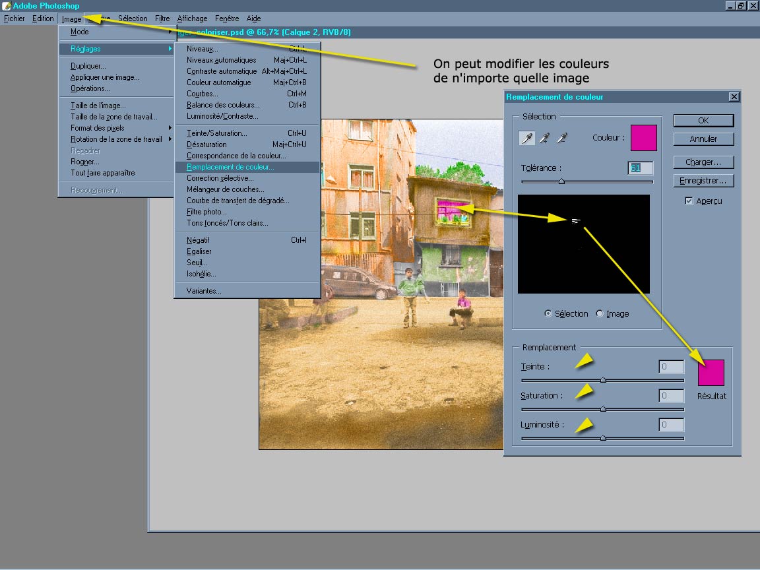Choose the Sélection radio button
This screenshot has height=570, width=760.
[548, 314]
